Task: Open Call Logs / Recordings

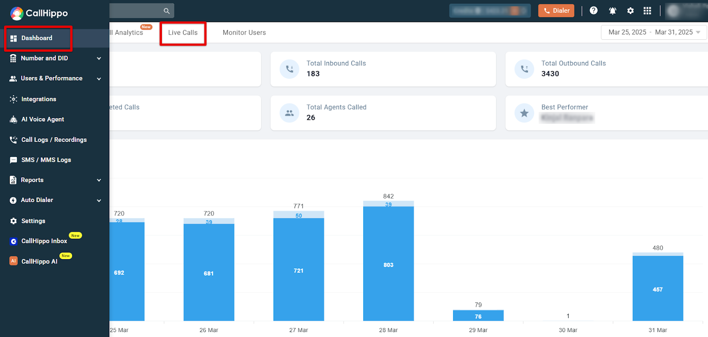Action: click(54, 140)
